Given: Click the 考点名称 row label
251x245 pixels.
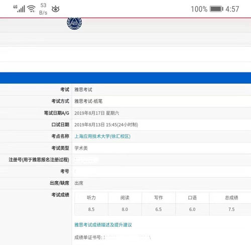Looking at the screenshot, I should click(60, 136).
